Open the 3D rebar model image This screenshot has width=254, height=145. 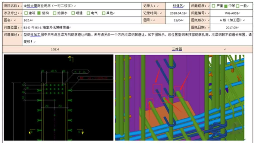pyautogui.click(x=180, y=98)
